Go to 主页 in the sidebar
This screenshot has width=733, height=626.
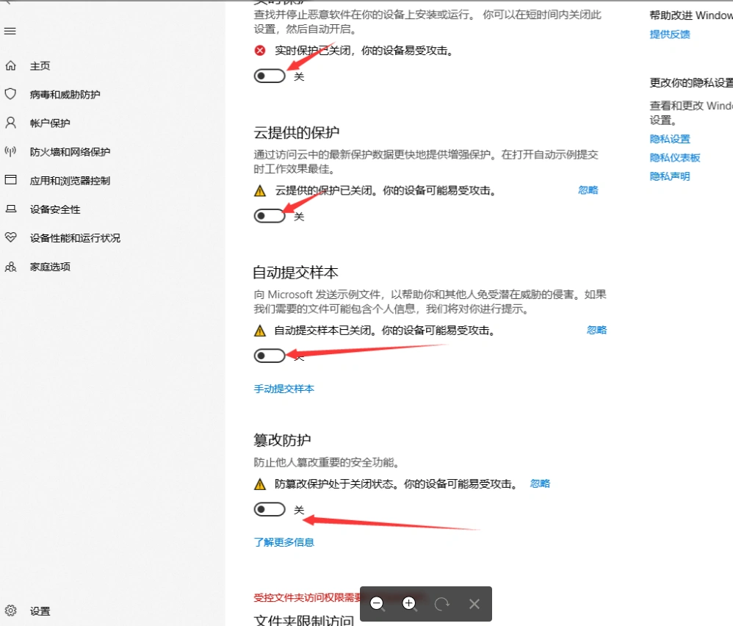pyautogui.click(x=40, y=66)
